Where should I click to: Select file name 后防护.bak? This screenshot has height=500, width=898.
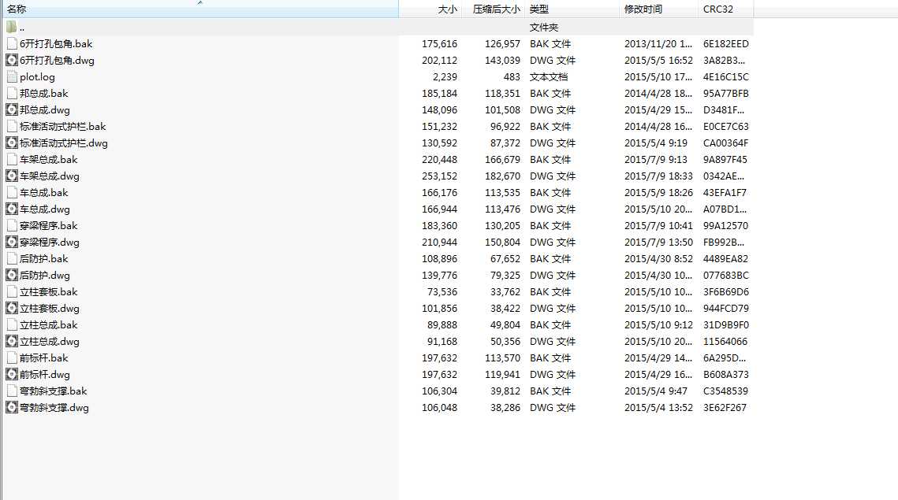(44, 259)
